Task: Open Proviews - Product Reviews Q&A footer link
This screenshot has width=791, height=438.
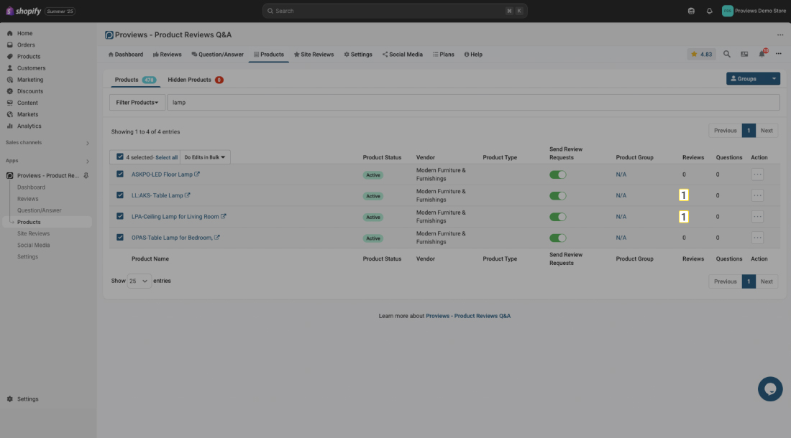Action: pyautogui.click(x=468, y=316)
